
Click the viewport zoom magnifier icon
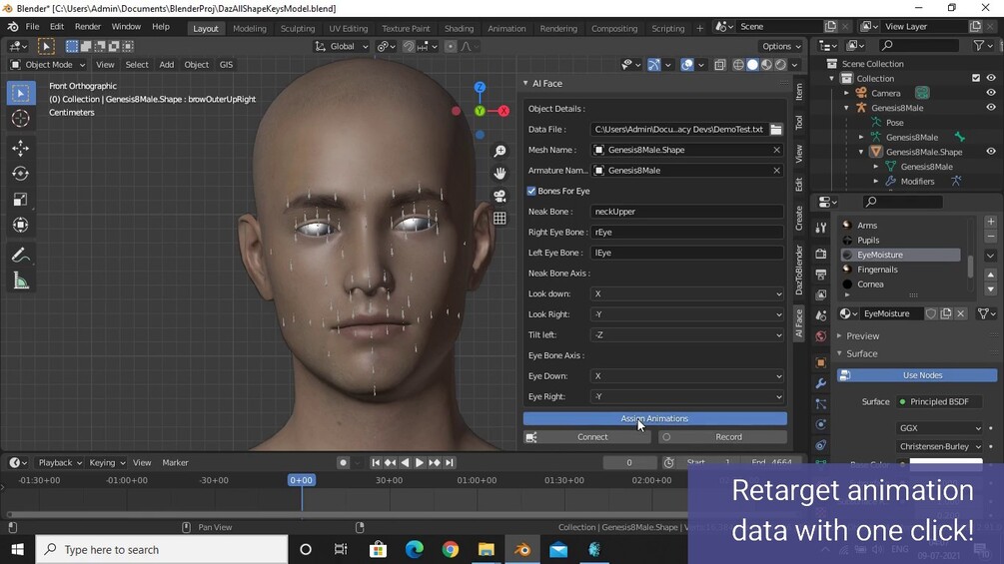(500, 151)
